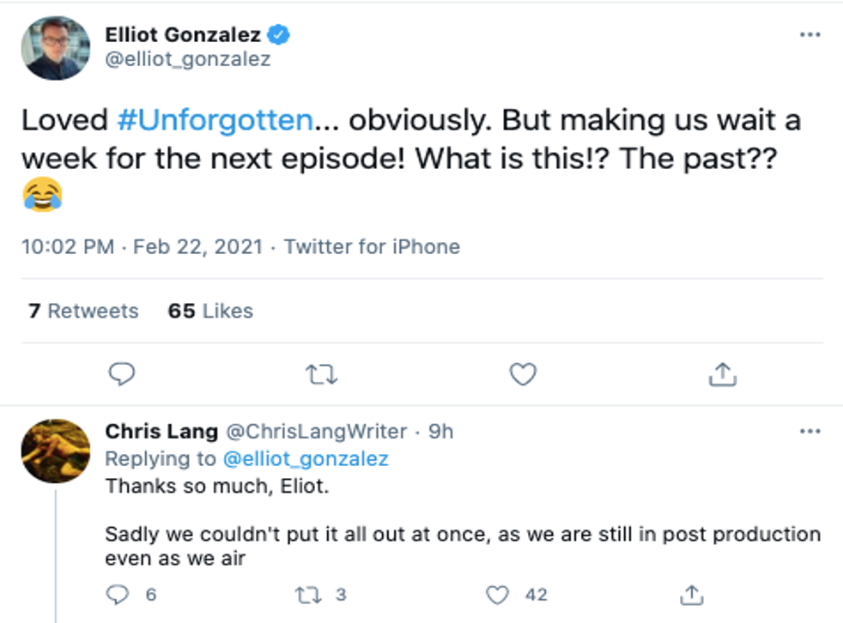The image size is (843, 623).
Task: View the 65 Likes list
Action: [210, 311]
